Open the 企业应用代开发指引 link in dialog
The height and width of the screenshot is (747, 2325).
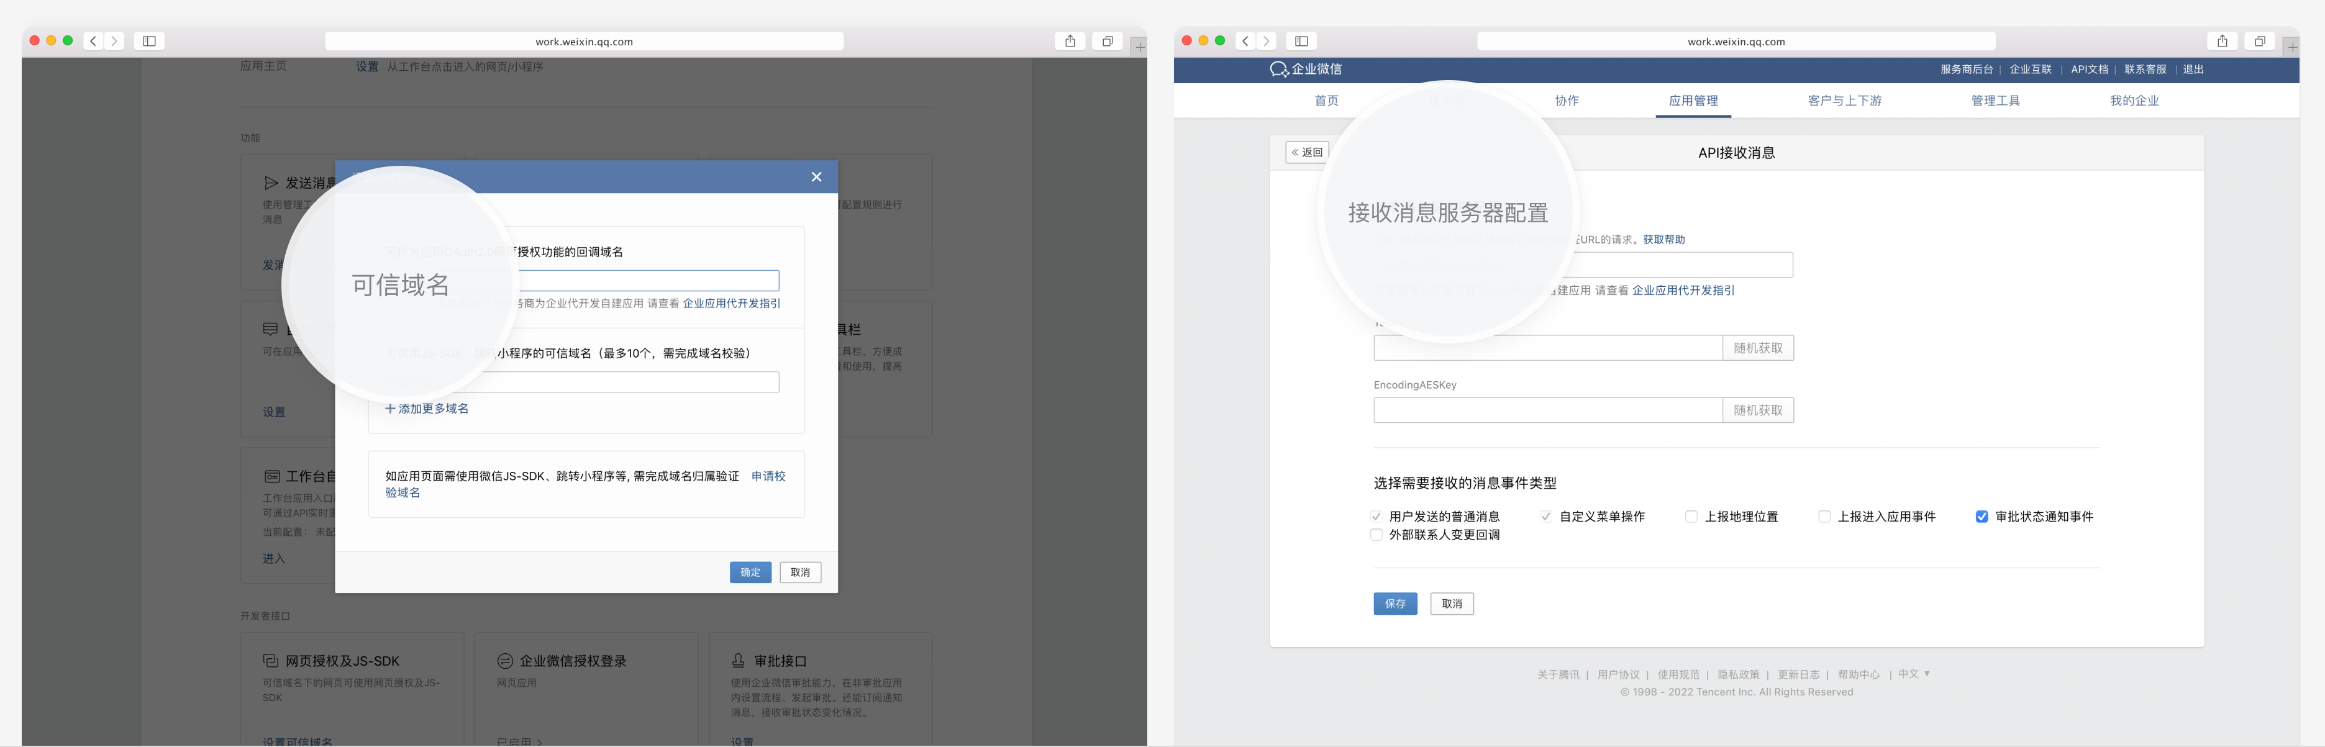(x=732, y=303)
